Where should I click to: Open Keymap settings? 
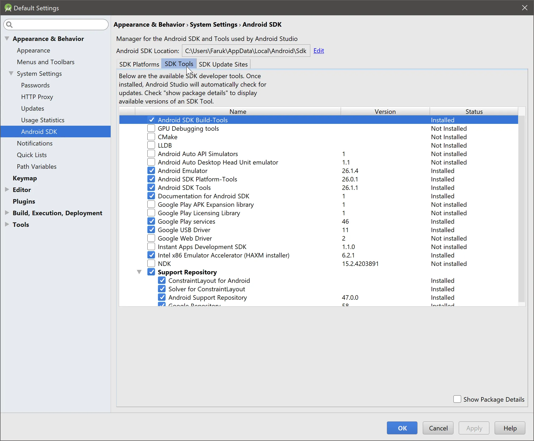point(25,178)
